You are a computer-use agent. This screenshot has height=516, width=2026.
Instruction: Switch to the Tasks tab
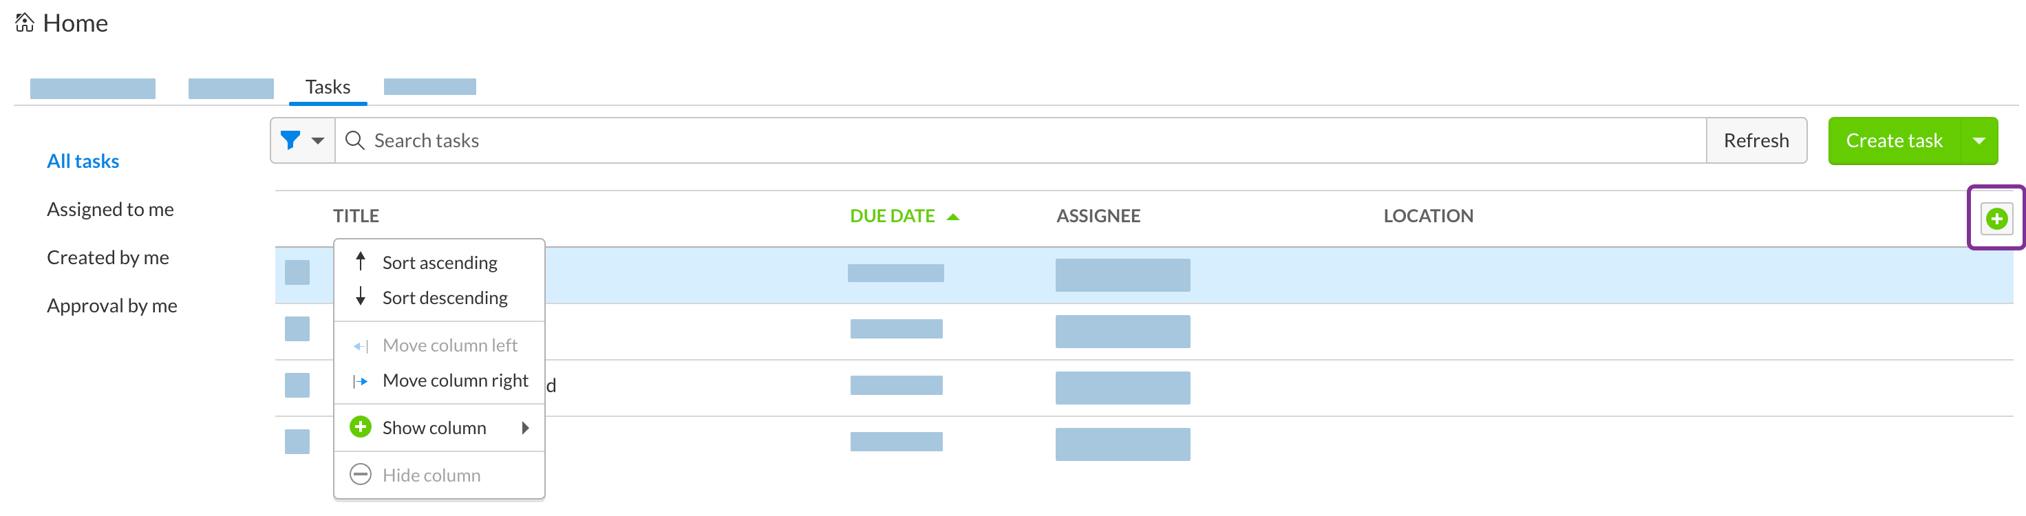[x=328, y=87]
